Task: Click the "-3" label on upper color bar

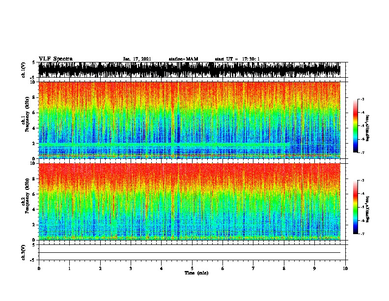Action: pyautogui.click(x=362, y=99)
